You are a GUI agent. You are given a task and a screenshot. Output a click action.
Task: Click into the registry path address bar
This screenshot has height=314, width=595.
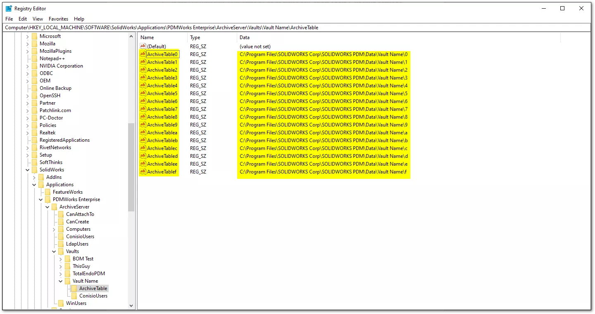(x=297, y=28)
